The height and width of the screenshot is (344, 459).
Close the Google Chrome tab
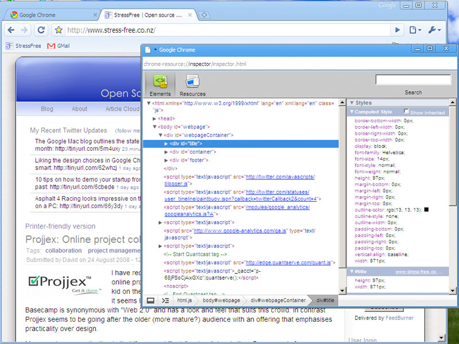coord(95,15)
